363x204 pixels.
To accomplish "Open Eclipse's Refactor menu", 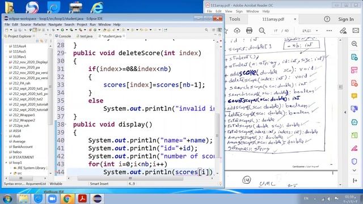I will (40, 24).
